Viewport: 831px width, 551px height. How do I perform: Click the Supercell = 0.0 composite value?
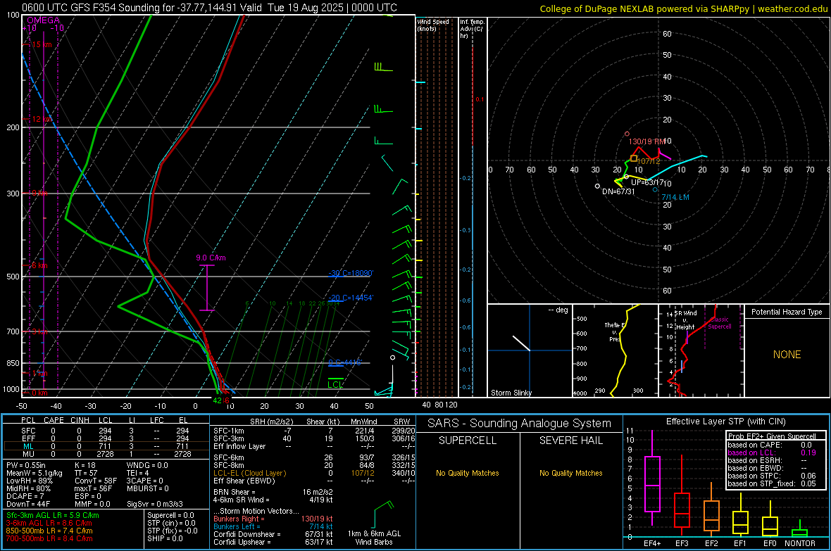point(170,516)
